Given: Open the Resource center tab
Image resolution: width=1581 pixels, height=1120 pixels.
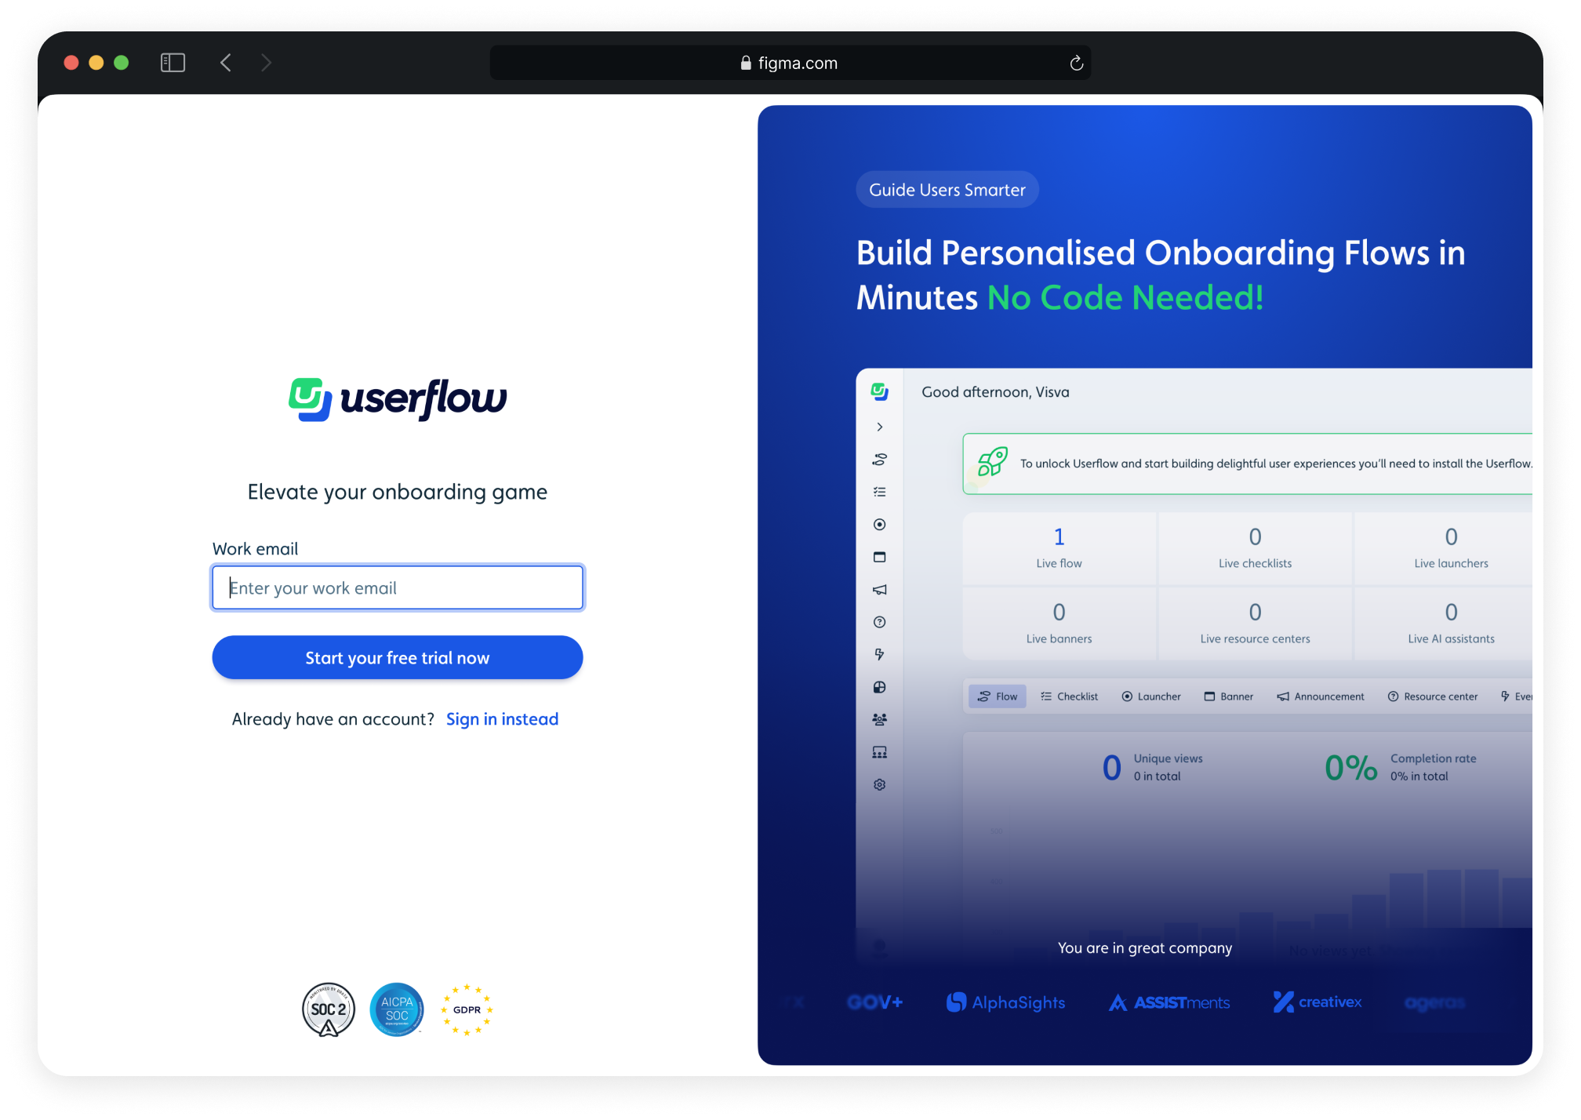Looking at the screenshot, I should click(x=1432, y=696).
